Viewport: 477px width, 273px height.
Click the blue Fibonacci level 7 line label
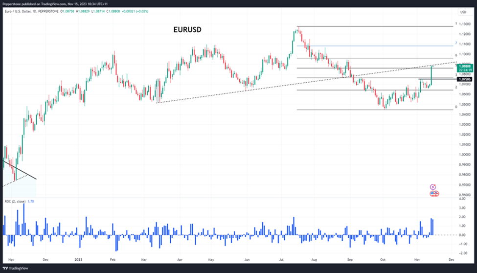tap(455, 43)
